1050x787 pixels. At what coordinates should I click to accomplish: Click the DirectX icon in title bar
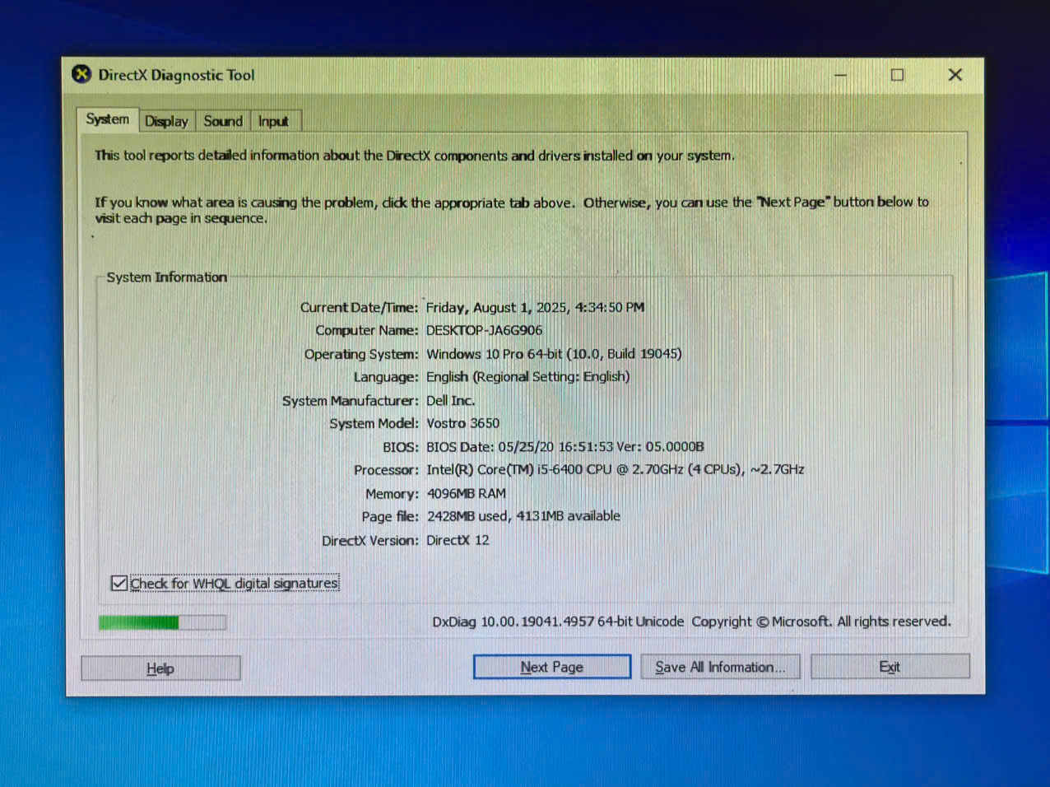point(81,74)
